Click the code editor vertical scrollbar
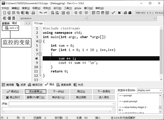The height and width of the screenshot is (120, 164). point(161,53)
